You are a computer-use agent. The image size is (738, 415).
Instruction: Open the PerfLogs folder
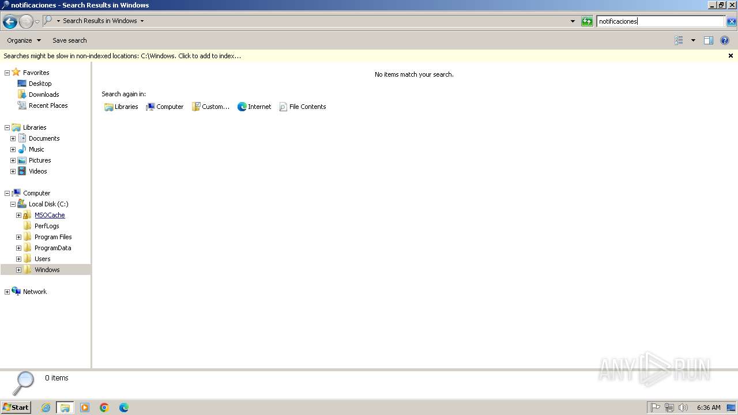pos(47,226)
